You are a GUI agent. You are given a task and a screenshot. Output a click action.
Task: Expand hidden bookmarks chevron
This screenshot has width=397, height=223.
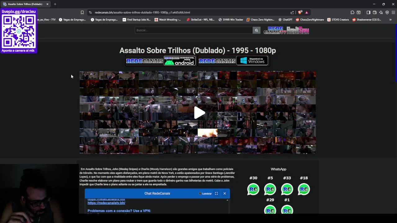390,20
